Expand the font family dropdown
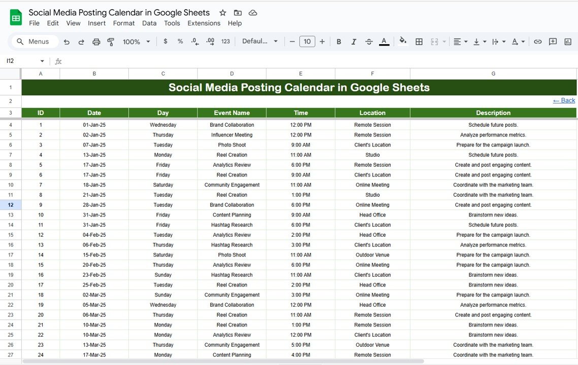The image size is (578, 365). click(260, 42)
